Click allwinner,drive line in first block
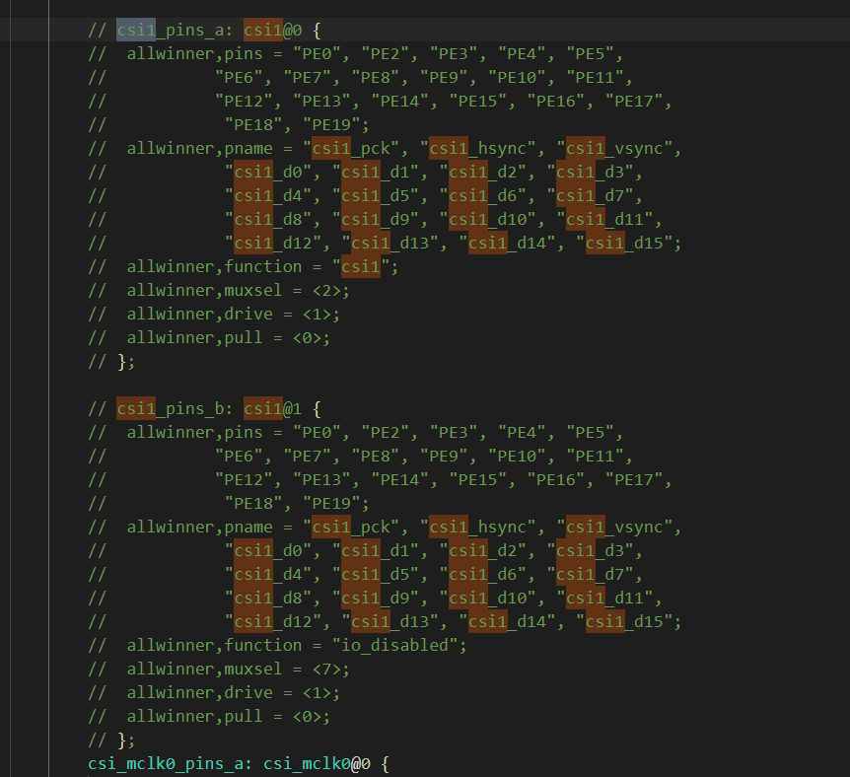850x777 pixels. click(214, 314)
